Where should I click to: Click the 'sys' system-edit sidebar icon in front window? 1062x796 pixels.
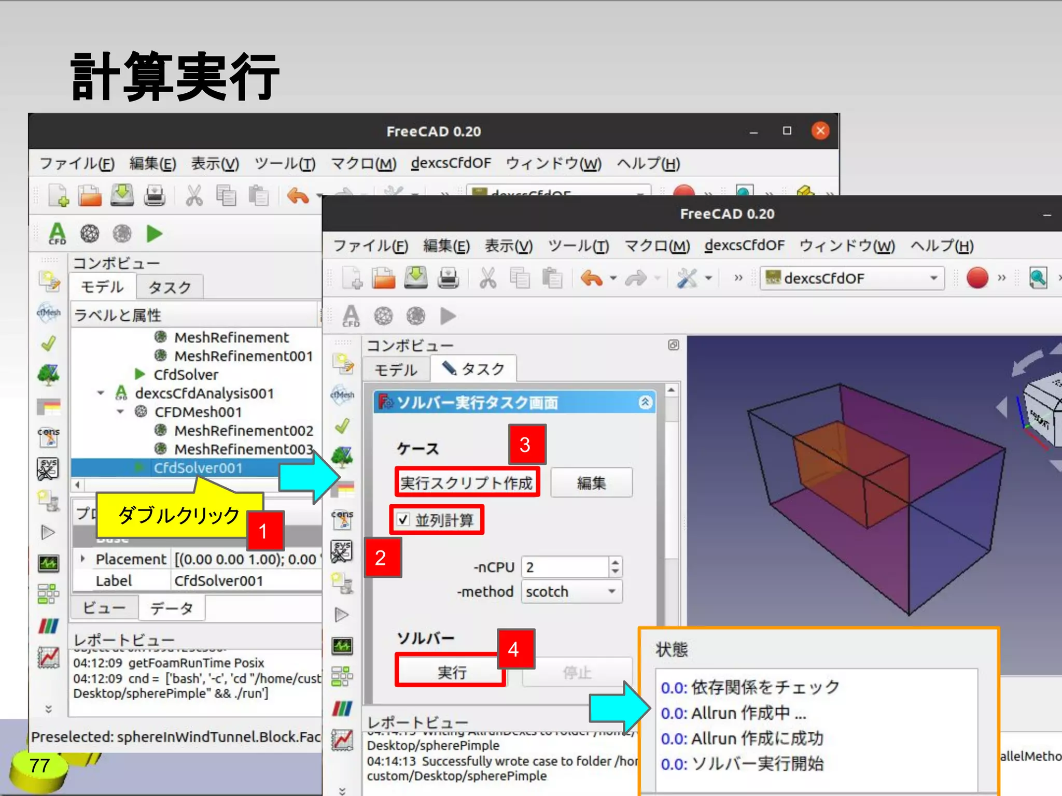click(342, 551)
